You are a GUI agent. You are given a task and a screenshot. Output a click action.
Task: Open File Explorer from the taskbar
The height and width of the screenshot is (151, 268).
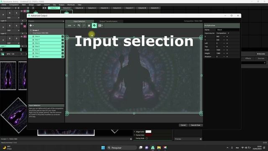click(x=159, y=148)
